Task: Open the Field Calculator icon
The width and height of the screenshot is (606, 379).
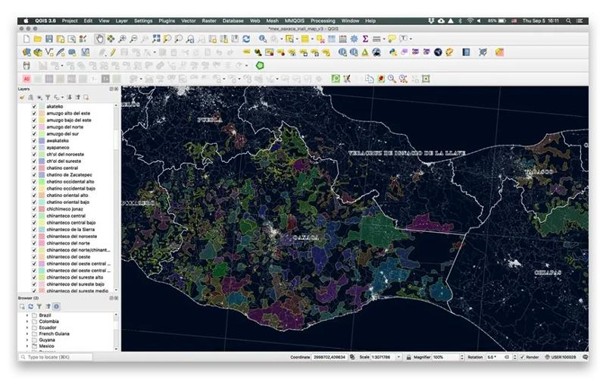Action: [x=343, y=39]
